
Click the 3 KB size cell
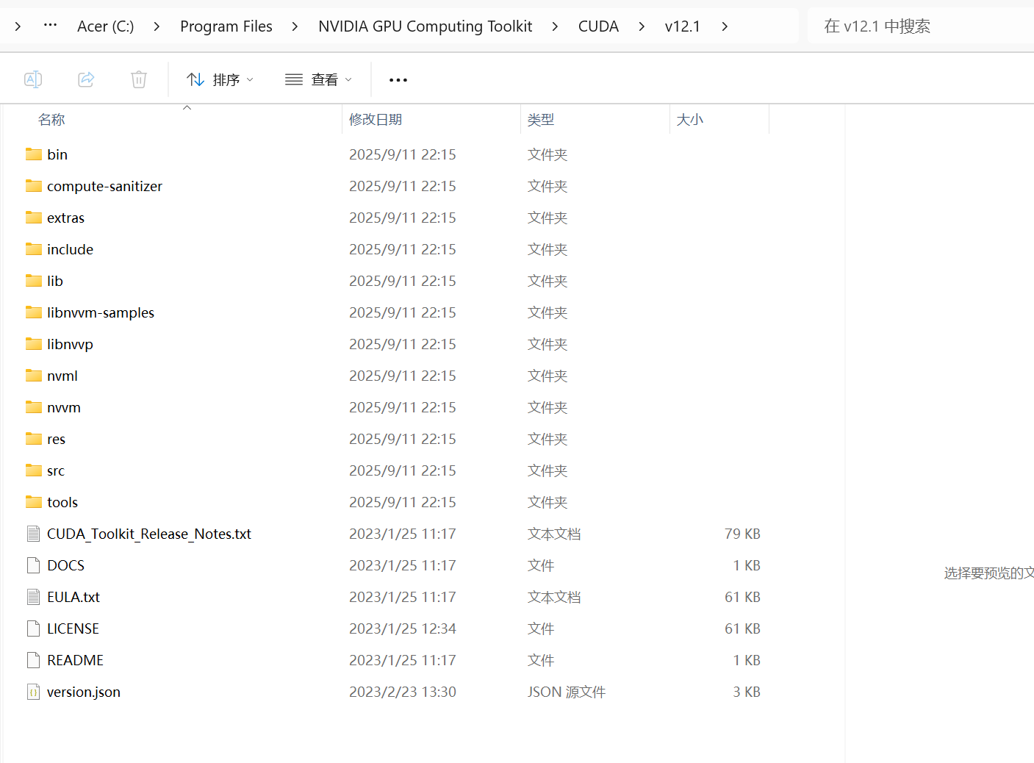click(747, 692)
